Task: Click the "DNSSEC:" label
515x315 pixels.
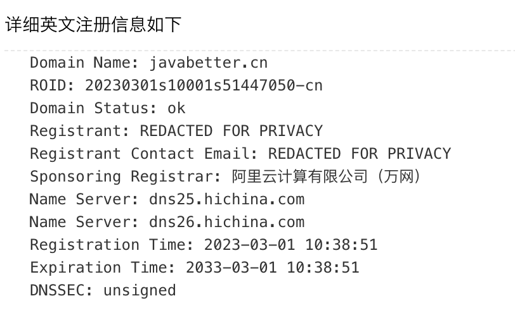Action: pos(62,290)
